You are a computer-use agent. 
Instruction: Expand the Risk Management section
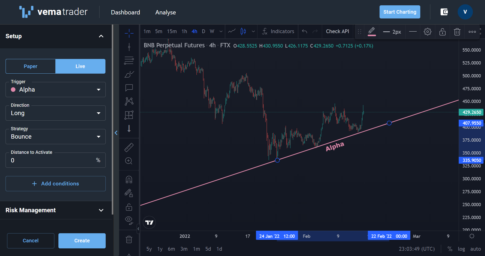pos(101,210)
